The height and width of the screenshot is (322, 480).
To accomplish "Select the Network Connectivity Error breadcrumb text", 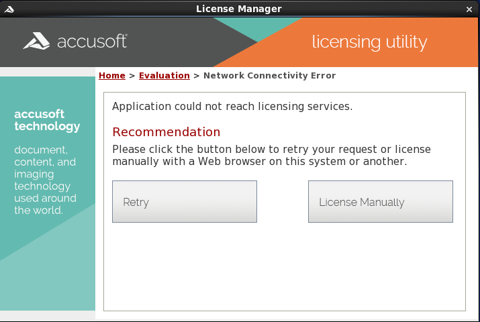I will (269, 76).
